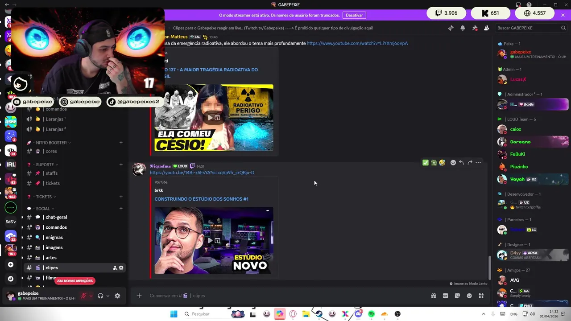This screenshot has height=321, width=571.
Task: Open microphone input options dropdown
Action: pos(91,296)
